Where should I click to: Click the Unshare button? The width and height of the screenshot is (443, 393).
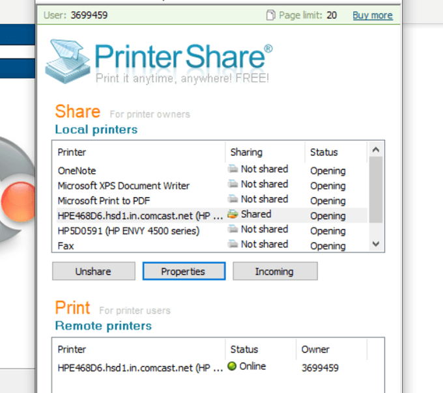click(x=94, y=271)
